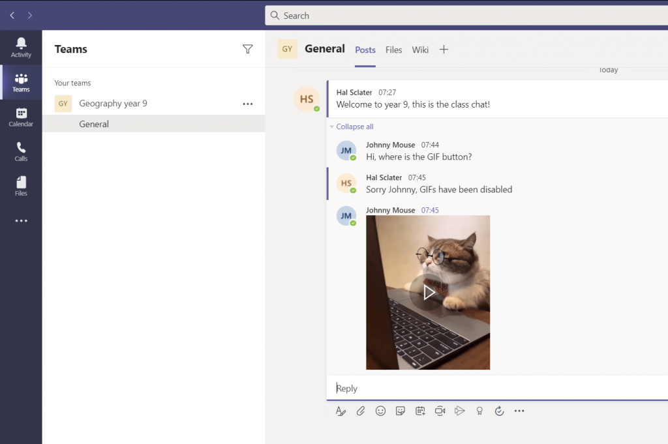Attach a file with the paperclip icon
Screen dimensions: 668x444
tap(361, 411)
